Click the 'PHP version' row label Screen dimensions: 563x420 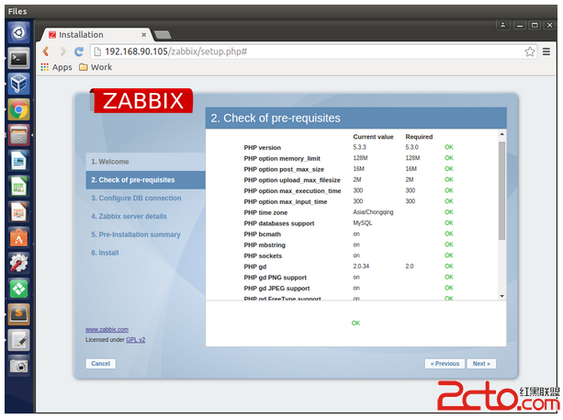coord(263,148)
